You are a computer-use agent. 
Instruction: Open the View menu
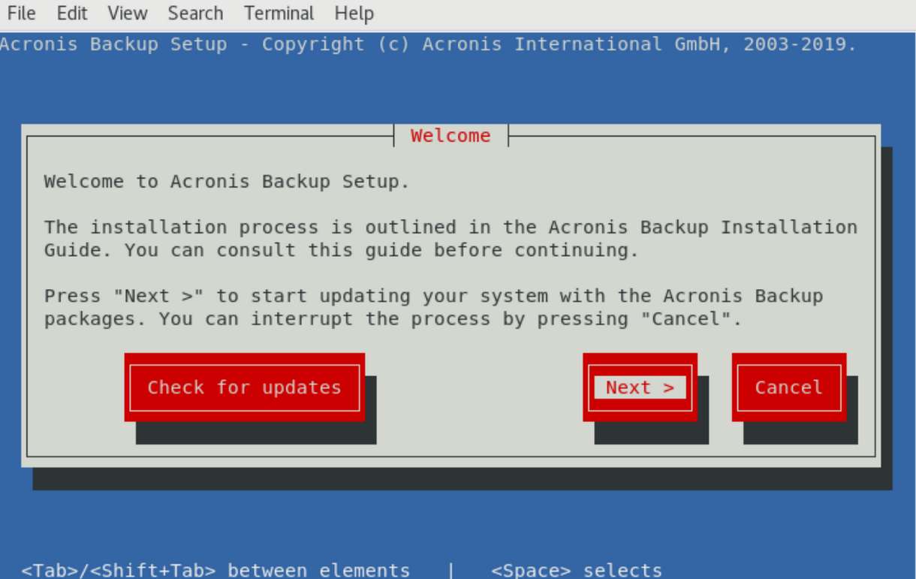tap(128, 13)
